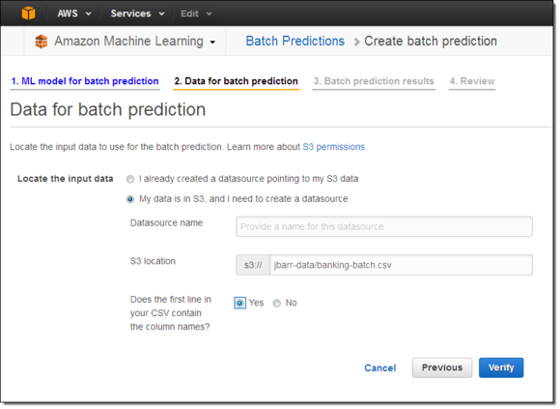Screen dimensions: 560x409
Task: Click the Amazon Machine Learning service icon
Action: (42, 42)
